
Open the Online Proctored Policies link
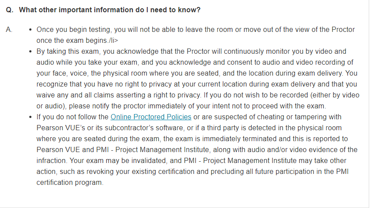coord(151,117)
